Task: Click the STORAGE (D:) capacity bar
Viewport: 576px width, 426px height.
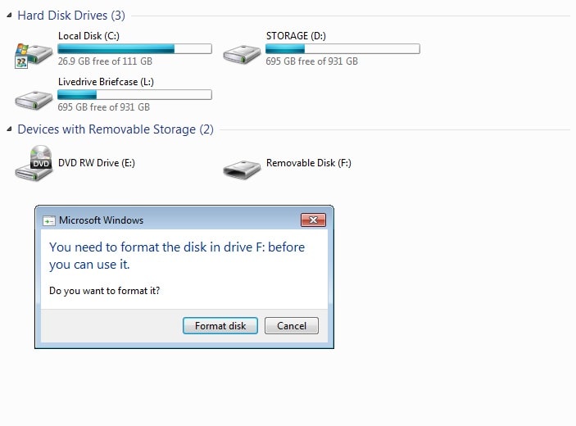Action: click(342, 49)
